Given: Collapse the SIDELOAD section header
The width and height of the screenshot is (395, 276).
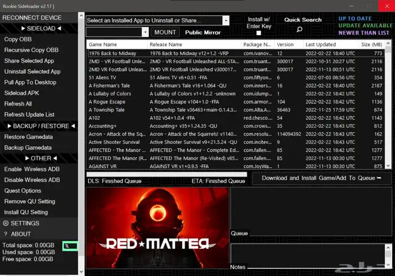Looking at the screenshot, I should (41, 28).
